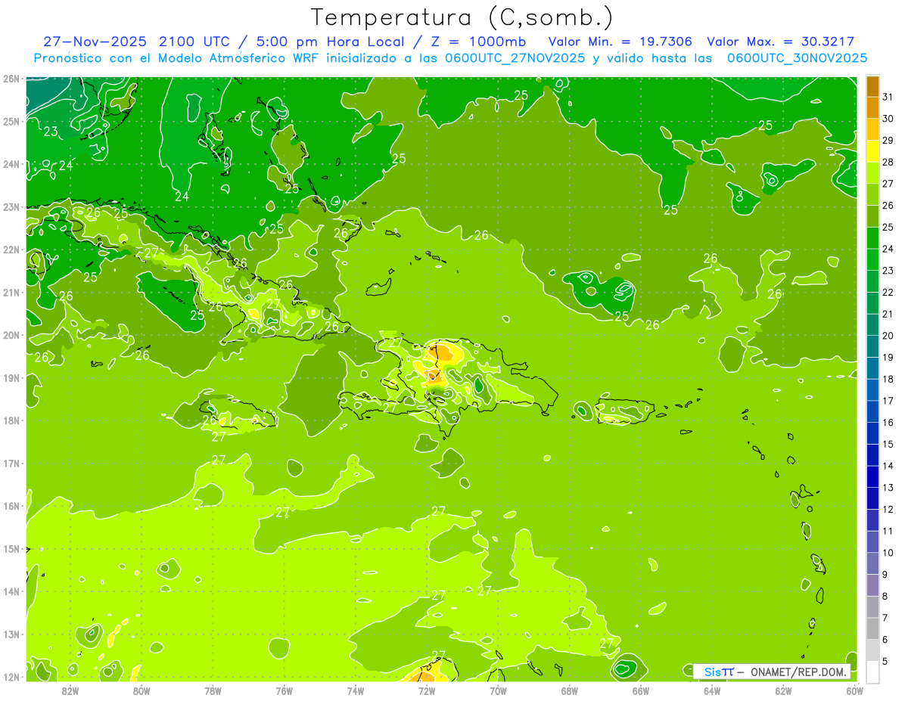
Task: Click the '64W' longitude label
Action: (x=711, y=690)
